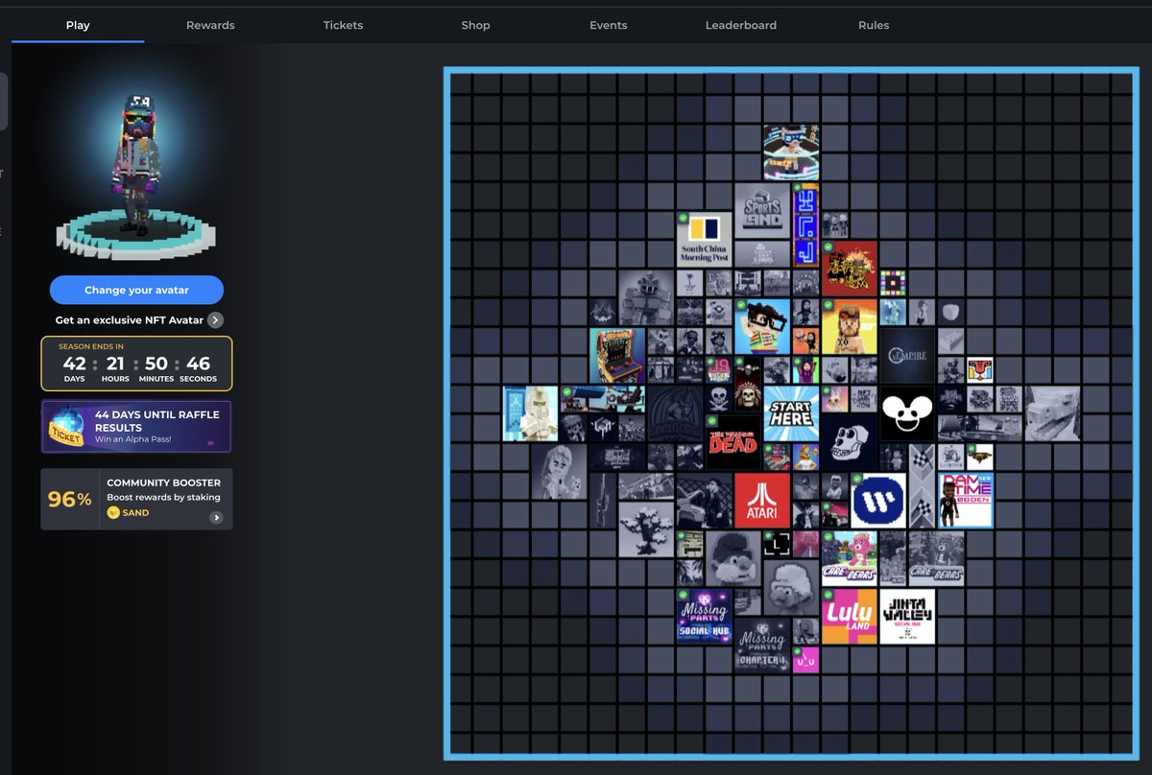Open the Community Booster panel
Screen dimensions: 1152x775
[x=136, y=499]
